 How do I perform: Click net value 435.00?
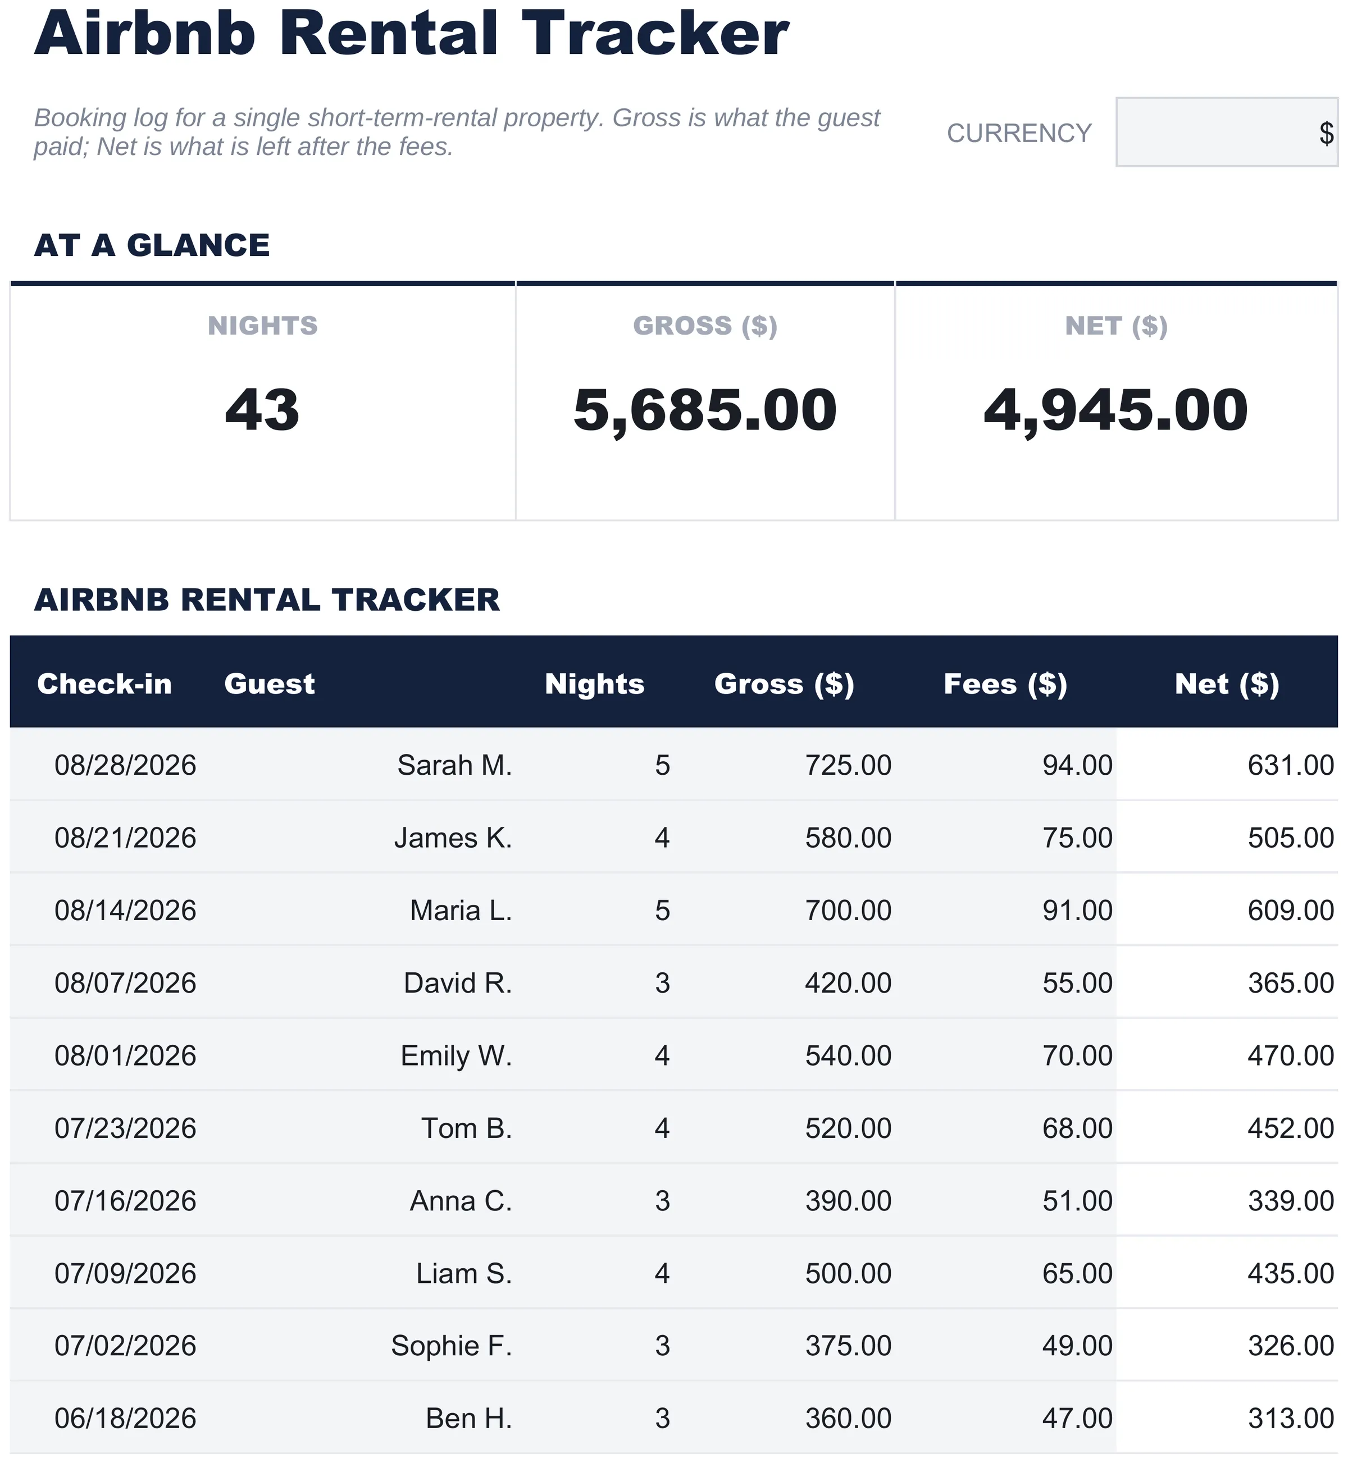(1290, 1273)
